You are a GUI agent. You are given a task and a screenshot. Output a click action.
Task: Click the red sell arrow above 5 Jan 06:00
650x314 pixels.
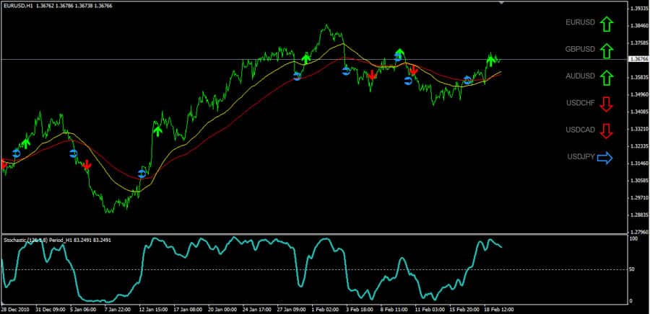tap(87, 165)
